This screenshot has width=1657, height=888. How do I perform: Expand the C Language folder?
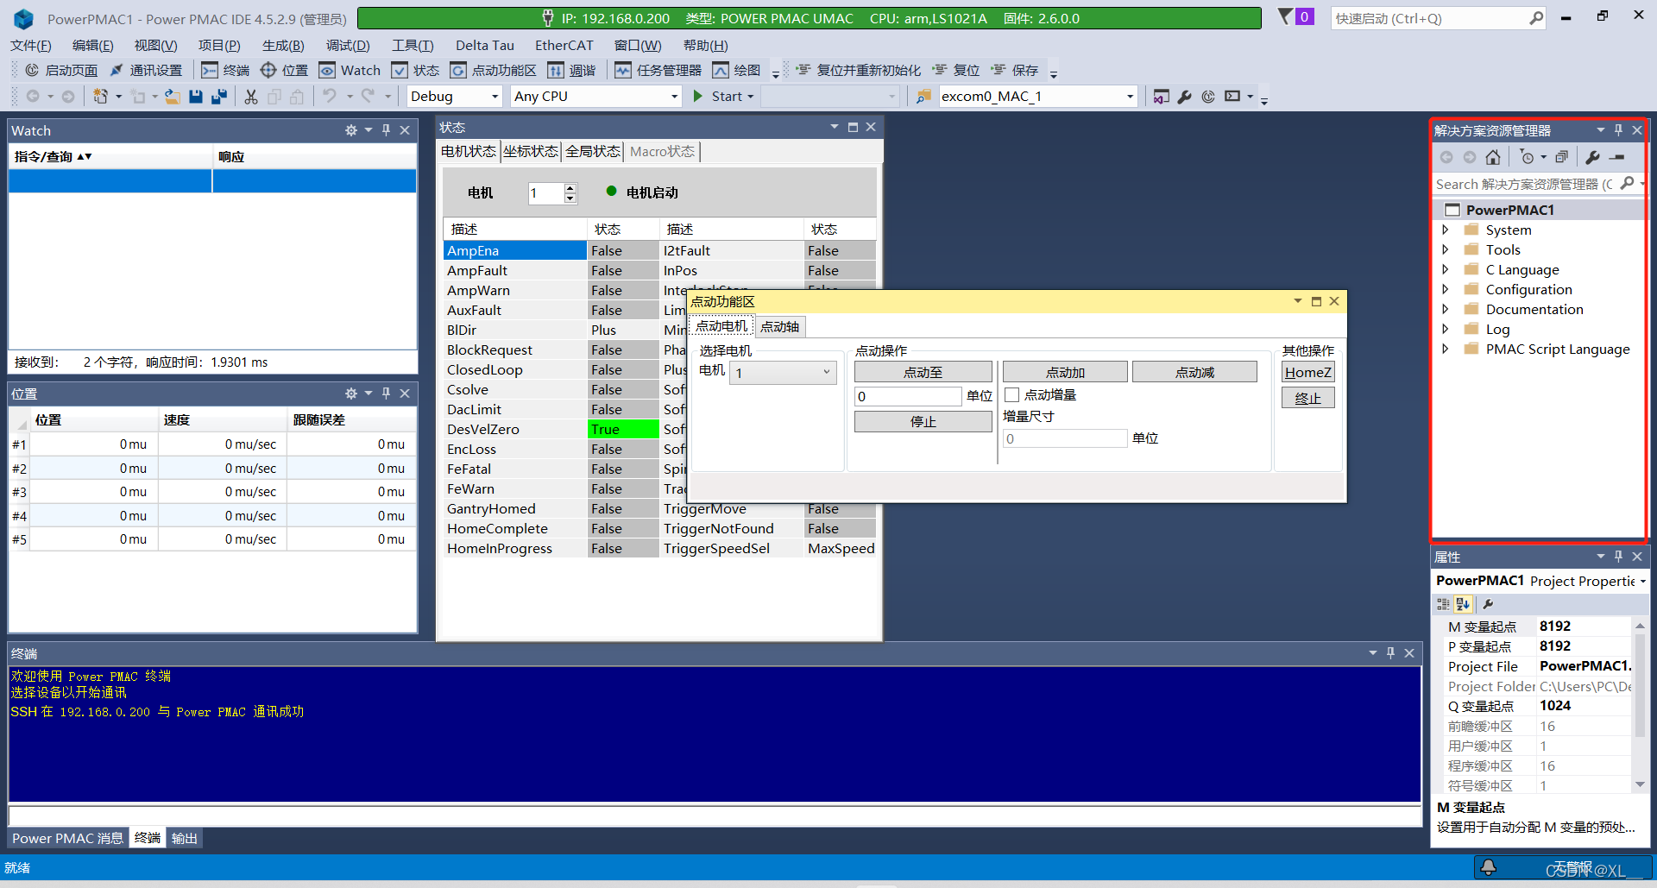(1446, 270)
